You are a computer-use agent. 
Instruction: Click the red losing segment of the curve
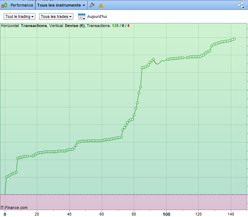tap(155, 62)
